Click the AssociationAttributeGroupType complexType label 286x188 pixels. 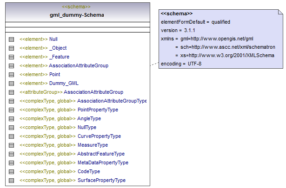coord(112,101)
